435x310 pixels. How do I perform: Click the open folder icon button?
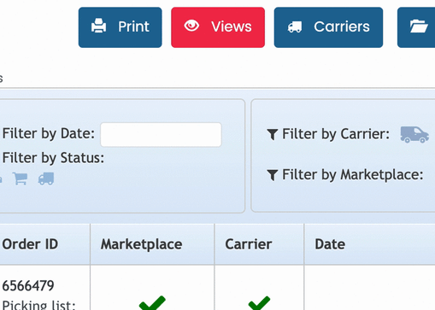pos(416,27)
